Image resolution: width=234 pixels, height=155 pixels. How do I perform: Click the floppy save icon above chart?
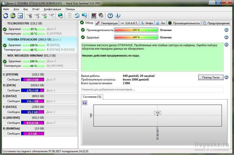(x=85, y=103)
